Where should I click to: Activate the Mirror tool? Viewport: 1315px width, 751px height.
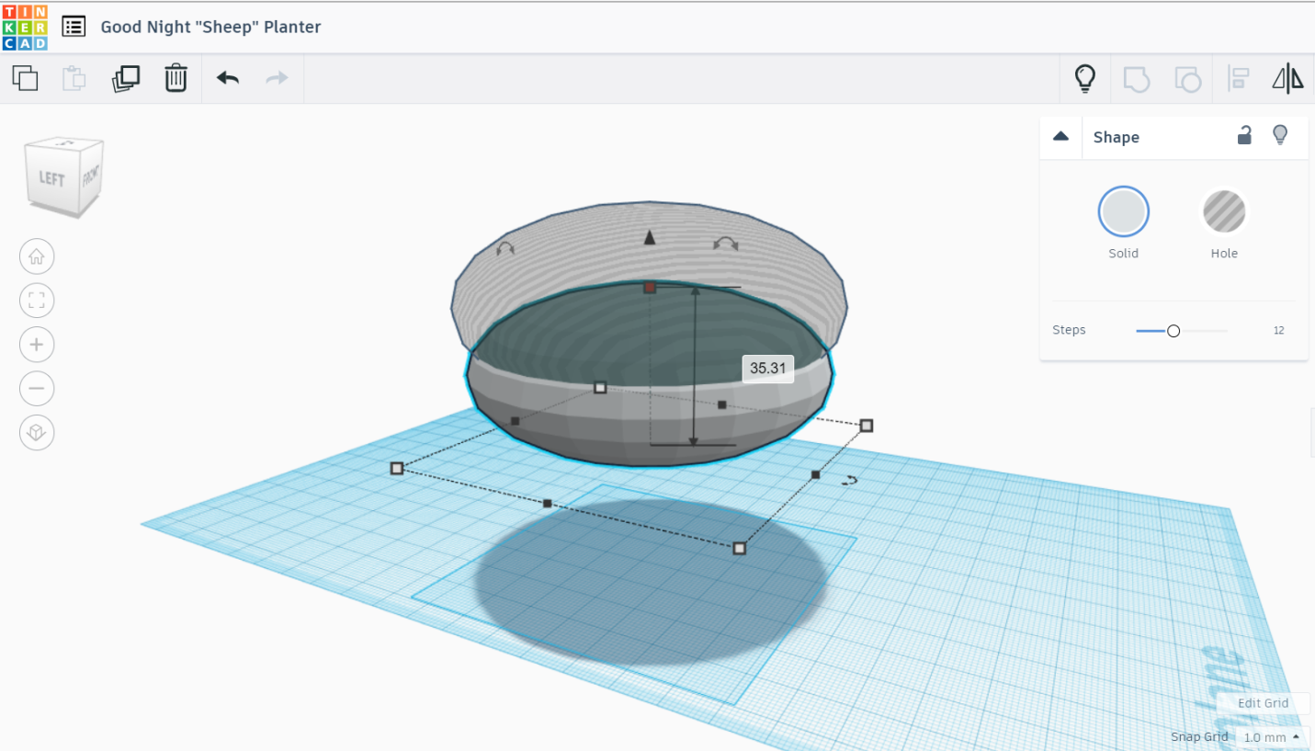[1287, 79]
